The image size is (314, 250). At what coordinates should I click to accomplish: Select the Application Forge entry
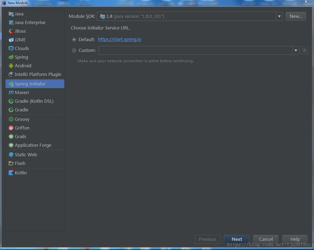point(35,145)
